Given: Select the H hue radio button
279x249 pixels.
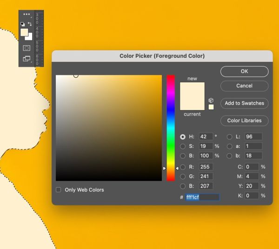Looking at the screenshot, I should (183, 137).
